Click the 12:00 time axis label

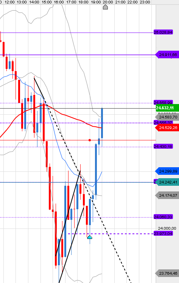point(9,2)
